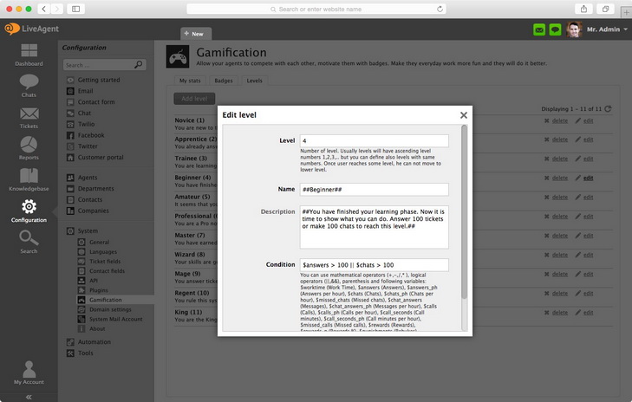This screenshot has width=632, height=402.
Task: Click into the Condition field
Action: pyautogui.click(x=374, y=265)
